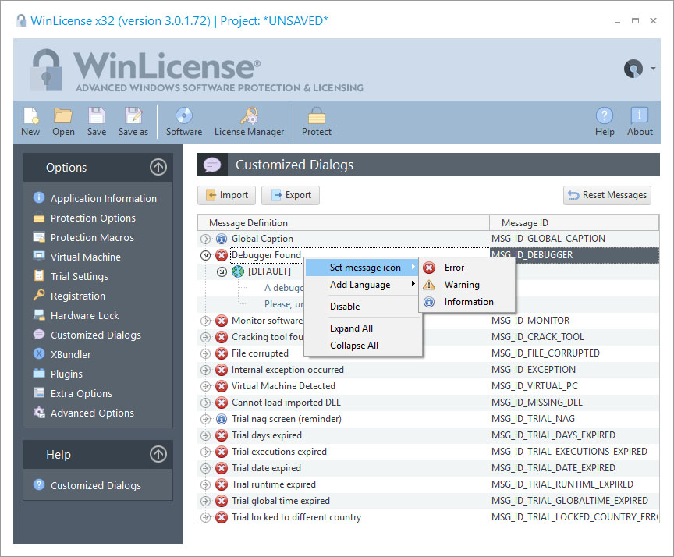This screenshot has width=674, height=557.
Task: Open a project with the Open icon
Action: [x=63, y=122]
